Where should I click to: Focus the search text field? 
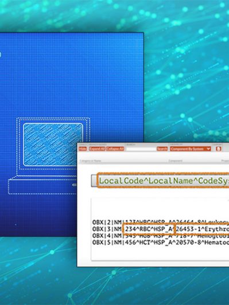click(141, 149)
